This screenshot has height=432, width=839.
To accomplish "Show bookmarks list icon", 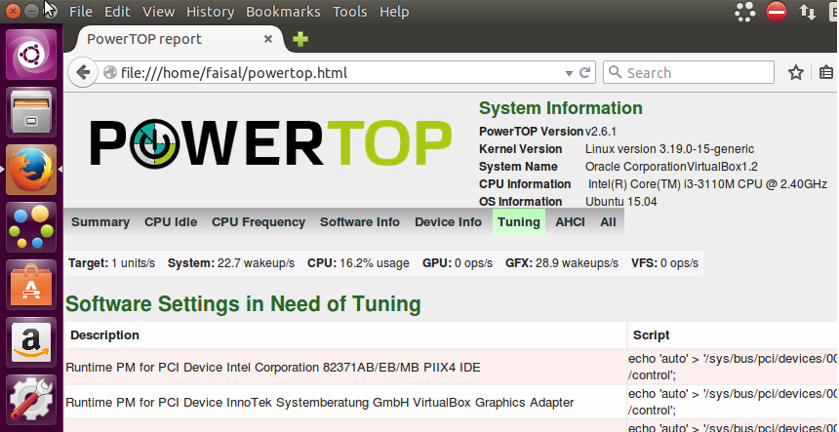I will coord(826,73).
